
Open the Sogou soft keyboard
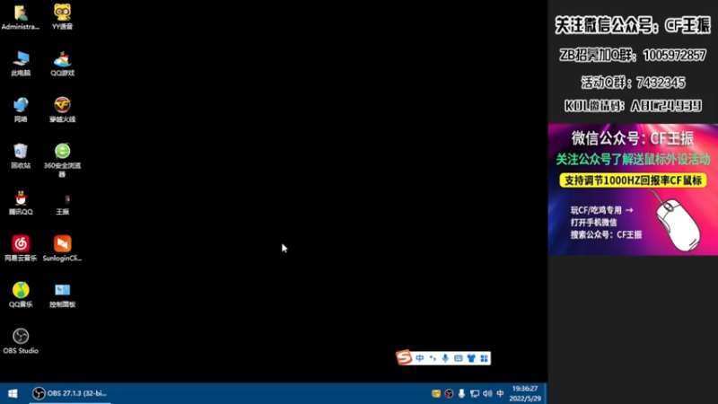pos(459,358)
